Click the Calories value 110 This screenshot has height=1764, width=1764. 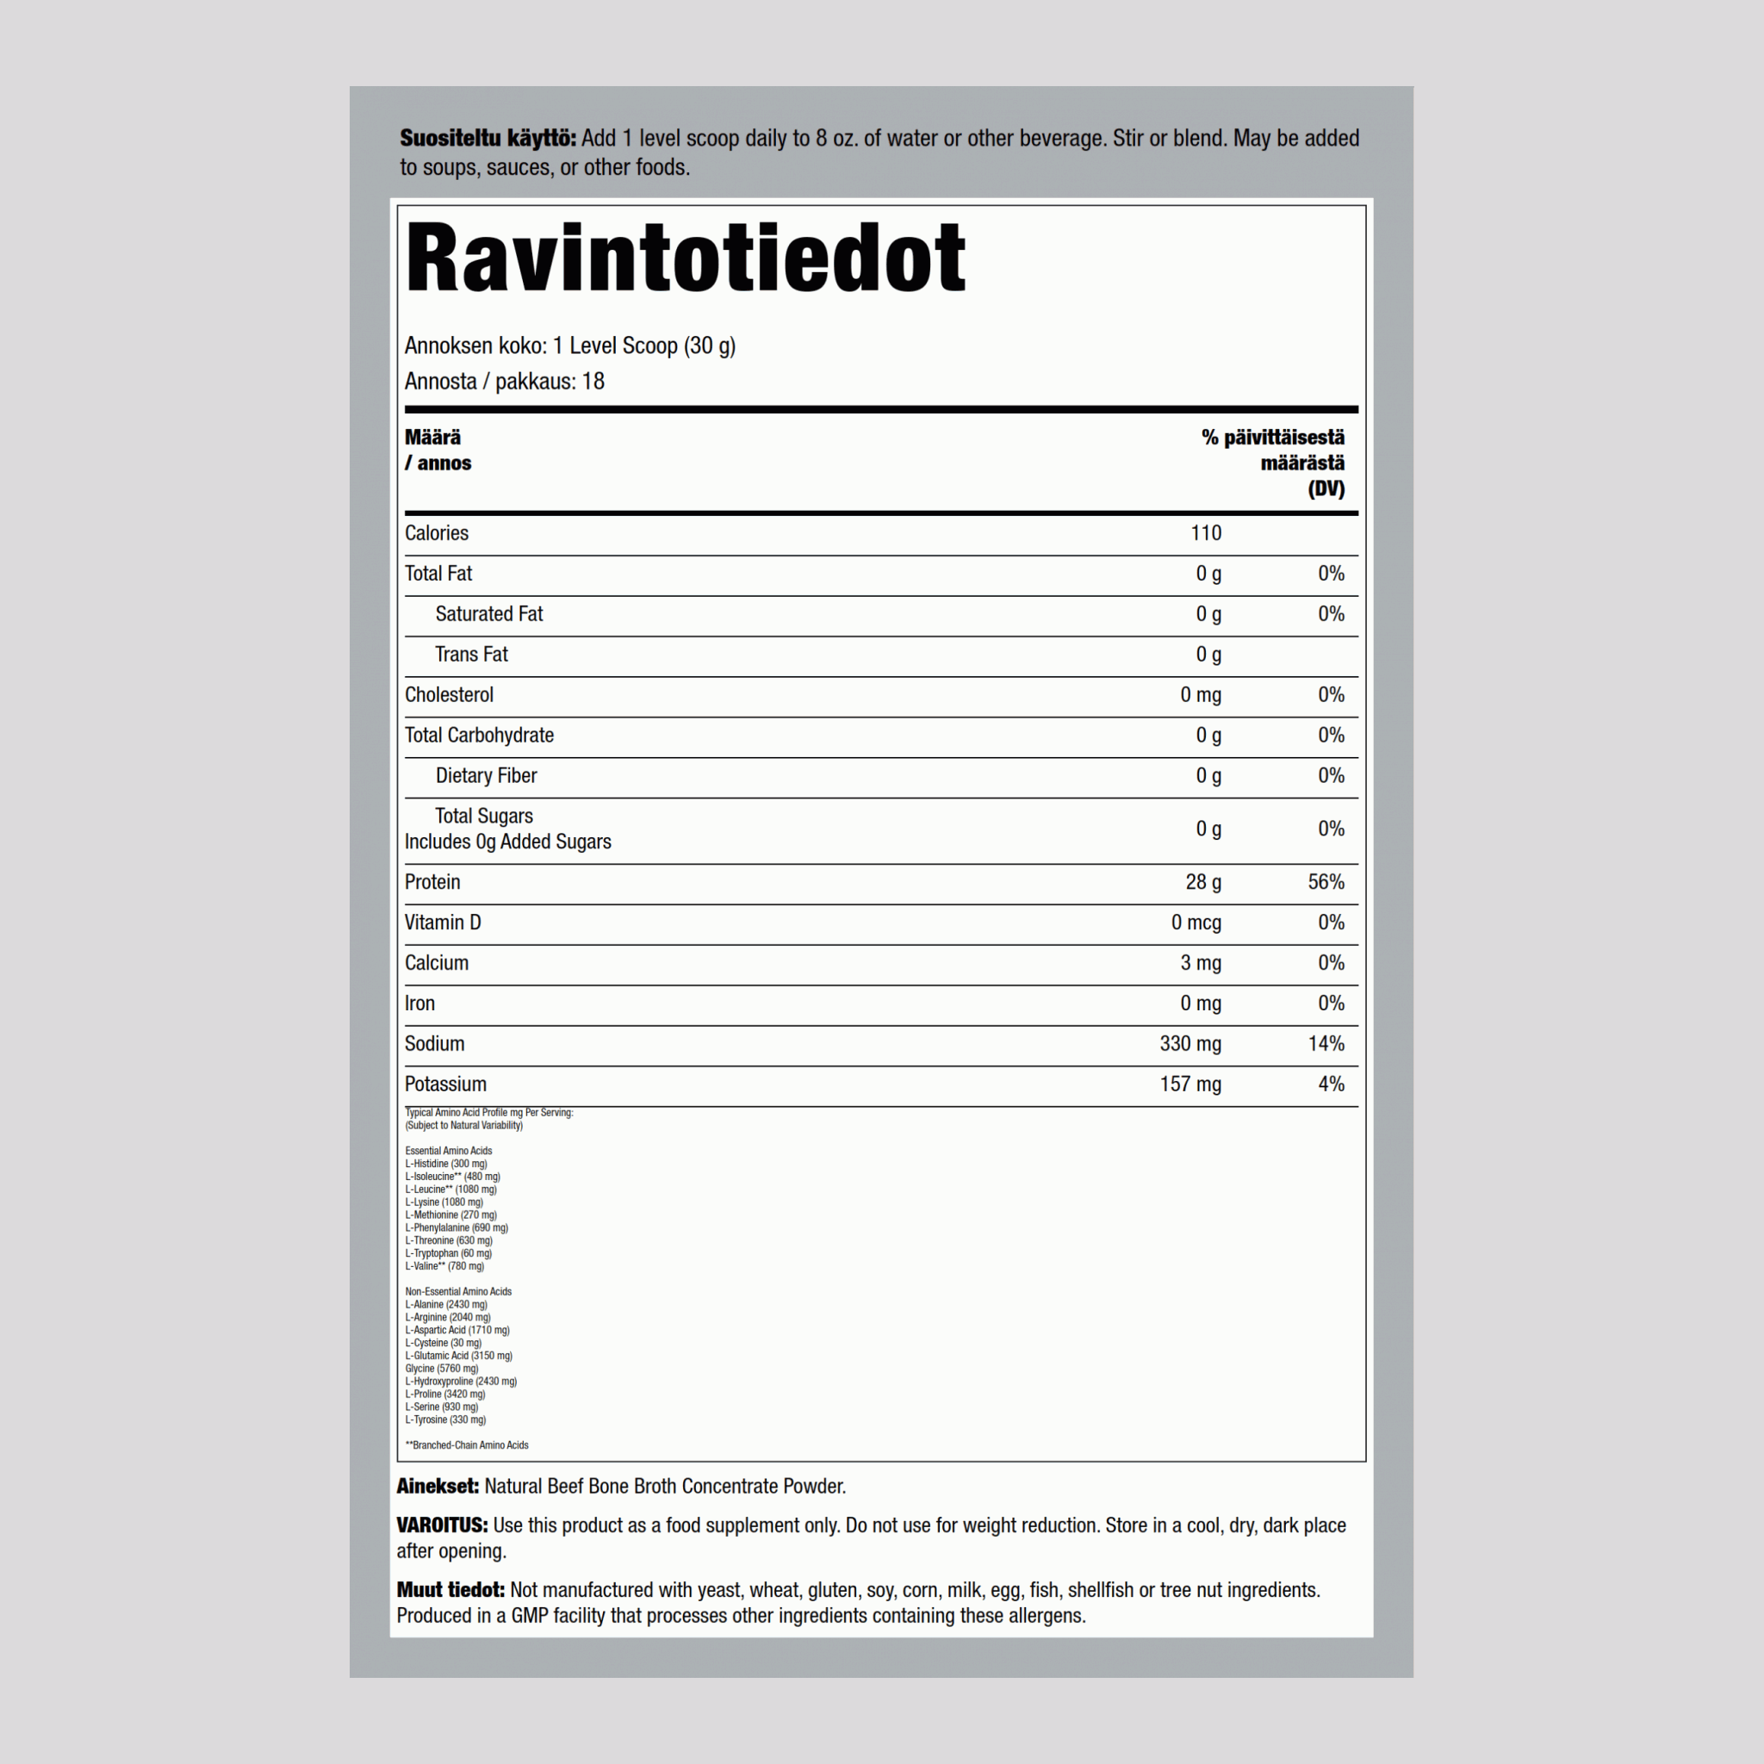[1205, 533]
